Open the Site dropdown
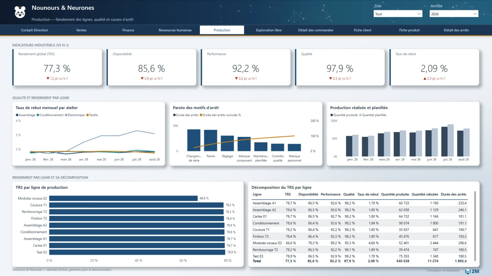This screenshot has width=492, height=276. (398, 14)
